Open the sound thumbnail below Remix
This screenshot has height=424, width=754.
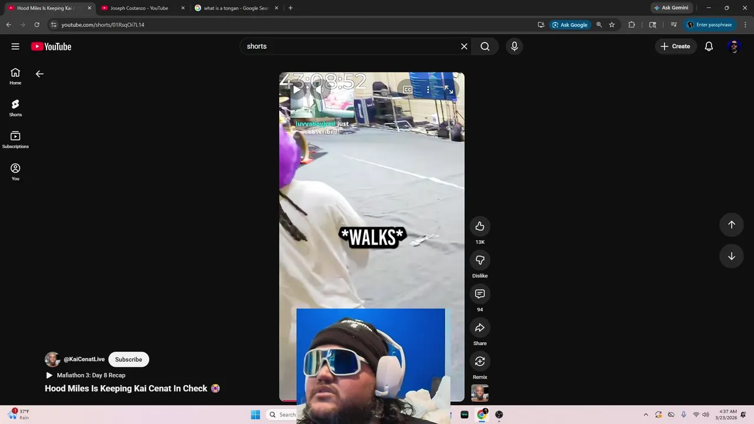pos(480,393)
